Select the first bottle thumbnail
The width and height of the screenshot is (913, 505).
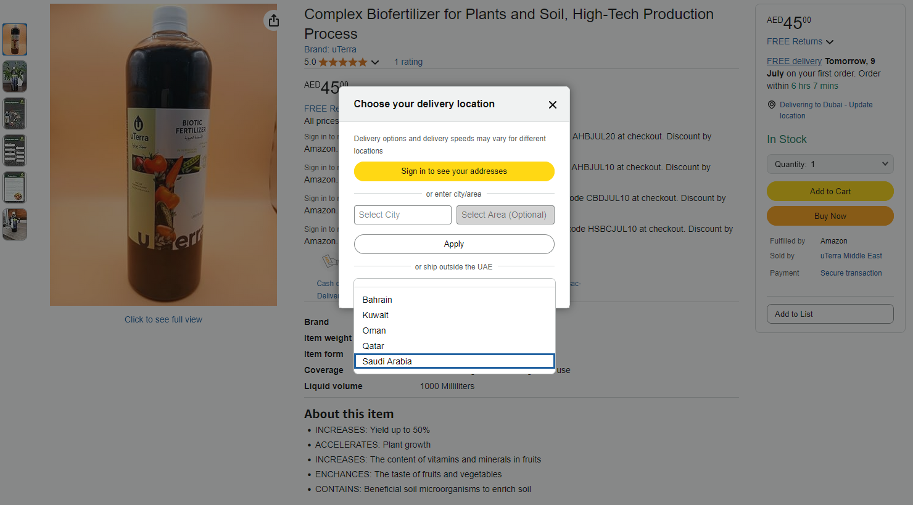15,39
